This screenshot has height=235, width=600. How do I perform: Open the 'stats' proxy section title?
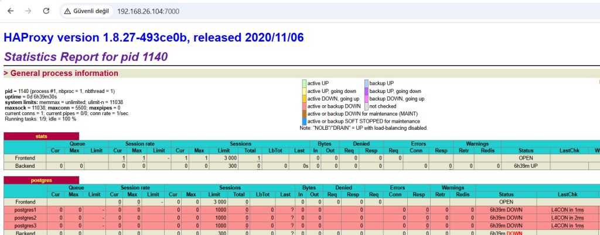click(41, 136)
